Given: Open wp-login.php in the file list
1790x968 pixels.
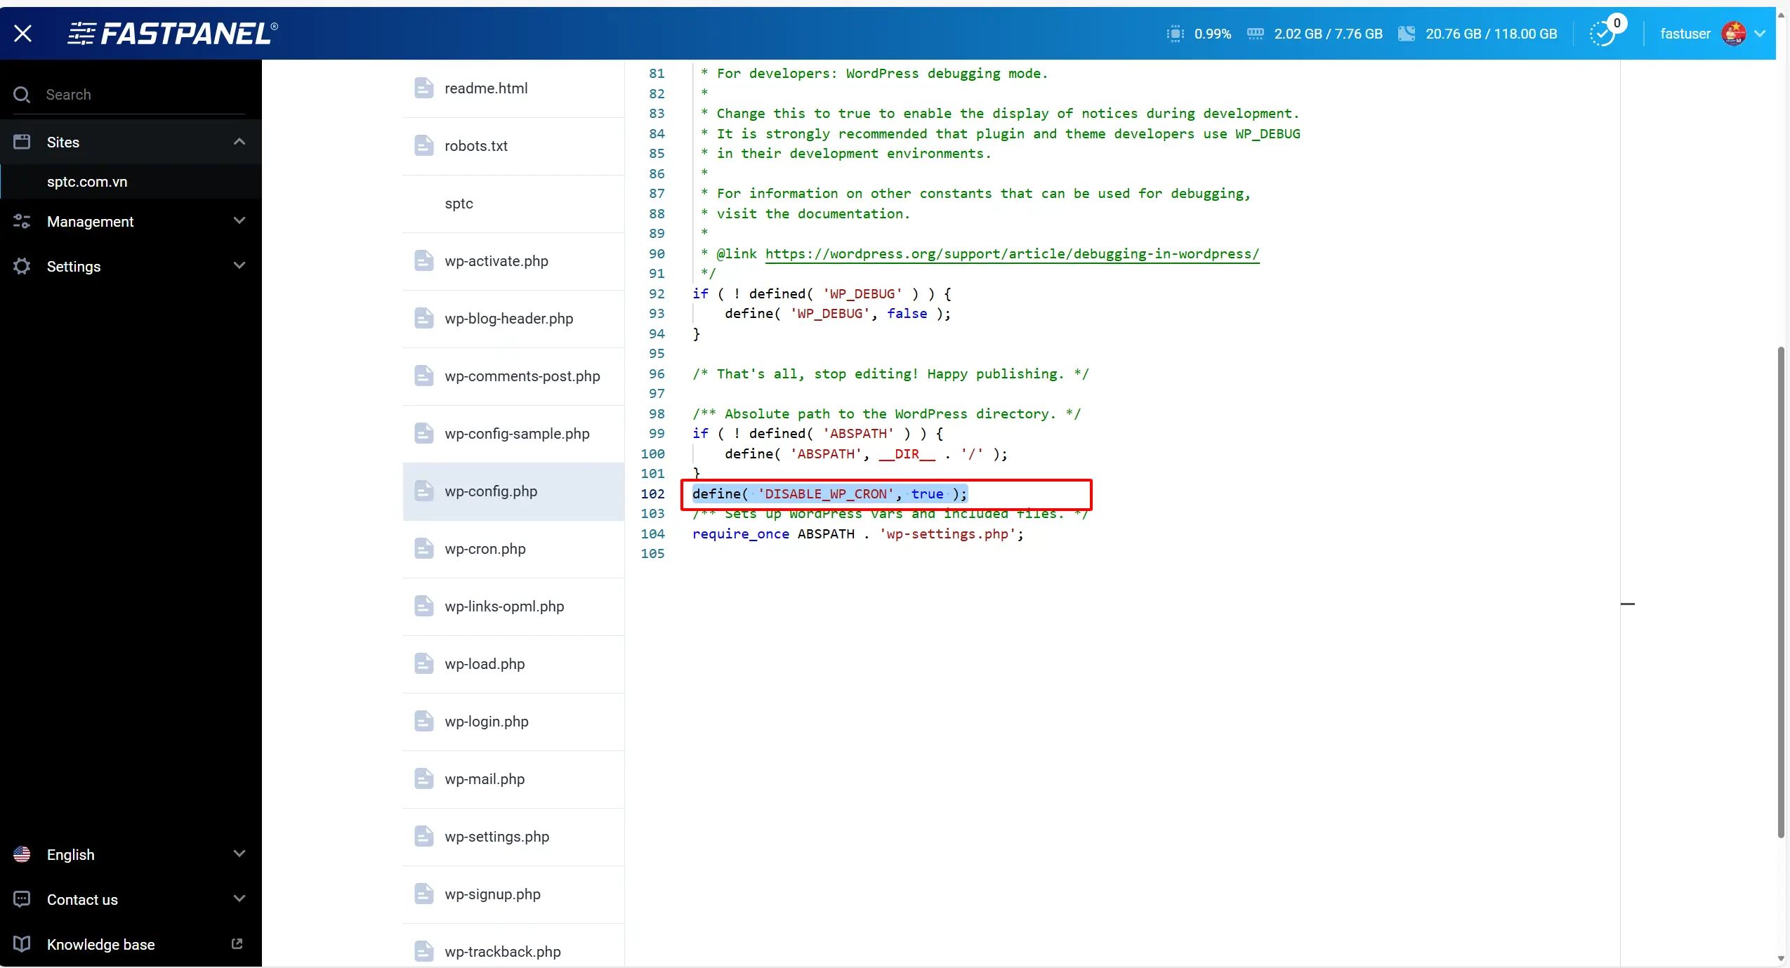Looking at the screenshot, I should pyautogui.click(x=486, y=722).
